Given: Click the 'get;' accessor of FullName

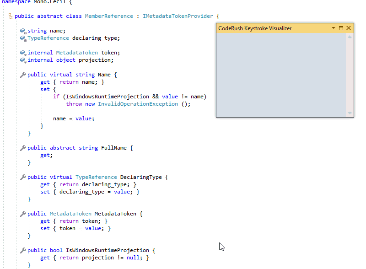Looking at the screenshot, I should click(47, 155).
